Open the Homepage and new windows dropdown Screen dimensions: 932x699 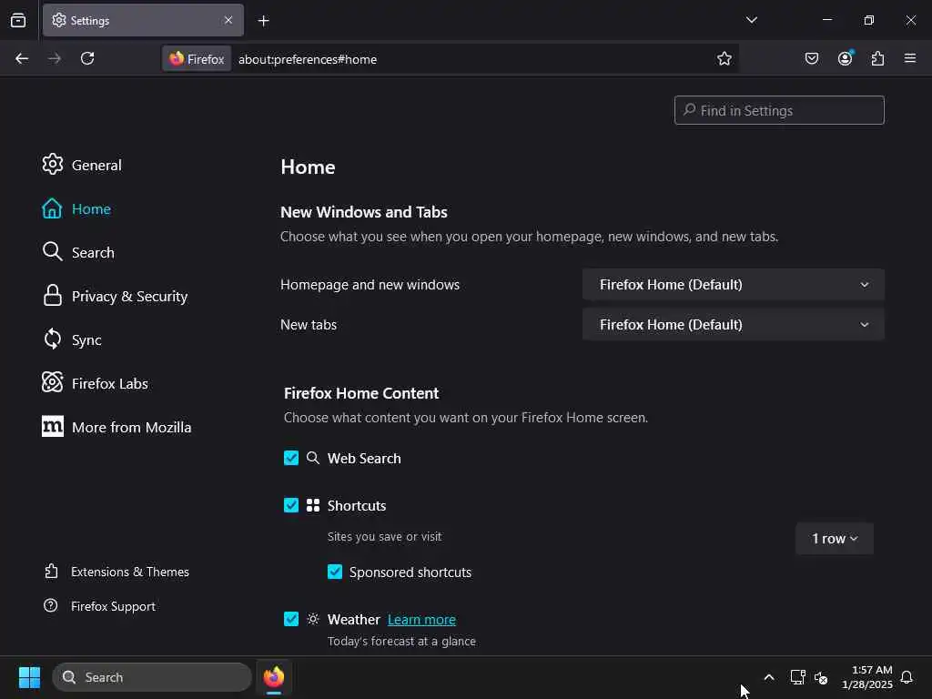coord(734,284)
